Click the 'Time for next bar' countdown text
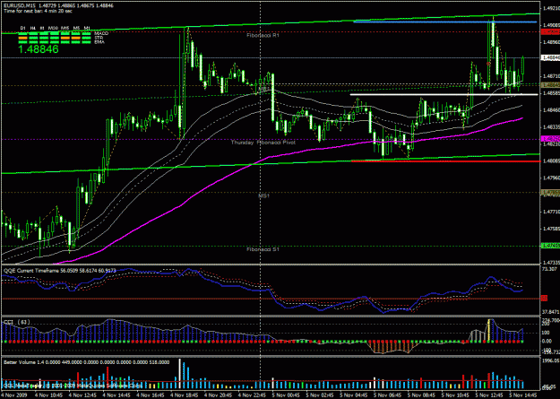 click(x=38, y=11)
